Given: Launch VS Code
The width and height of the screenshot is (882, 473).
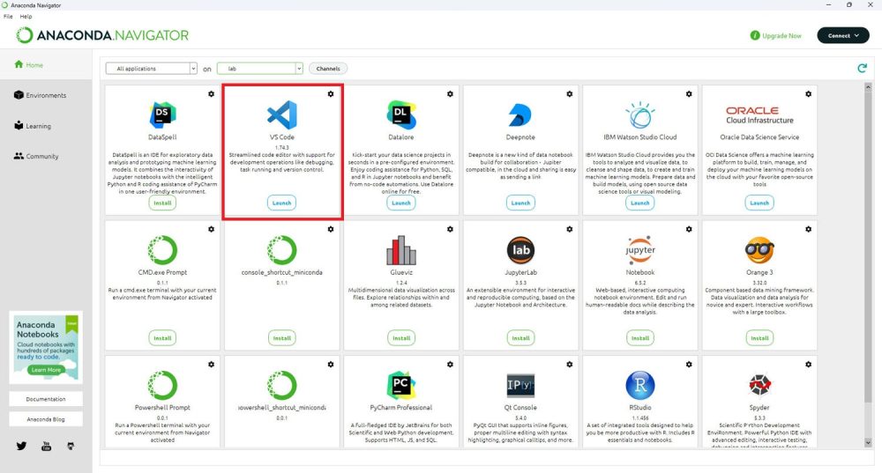Looking at the screenshot, I should [x=281, y=203].
